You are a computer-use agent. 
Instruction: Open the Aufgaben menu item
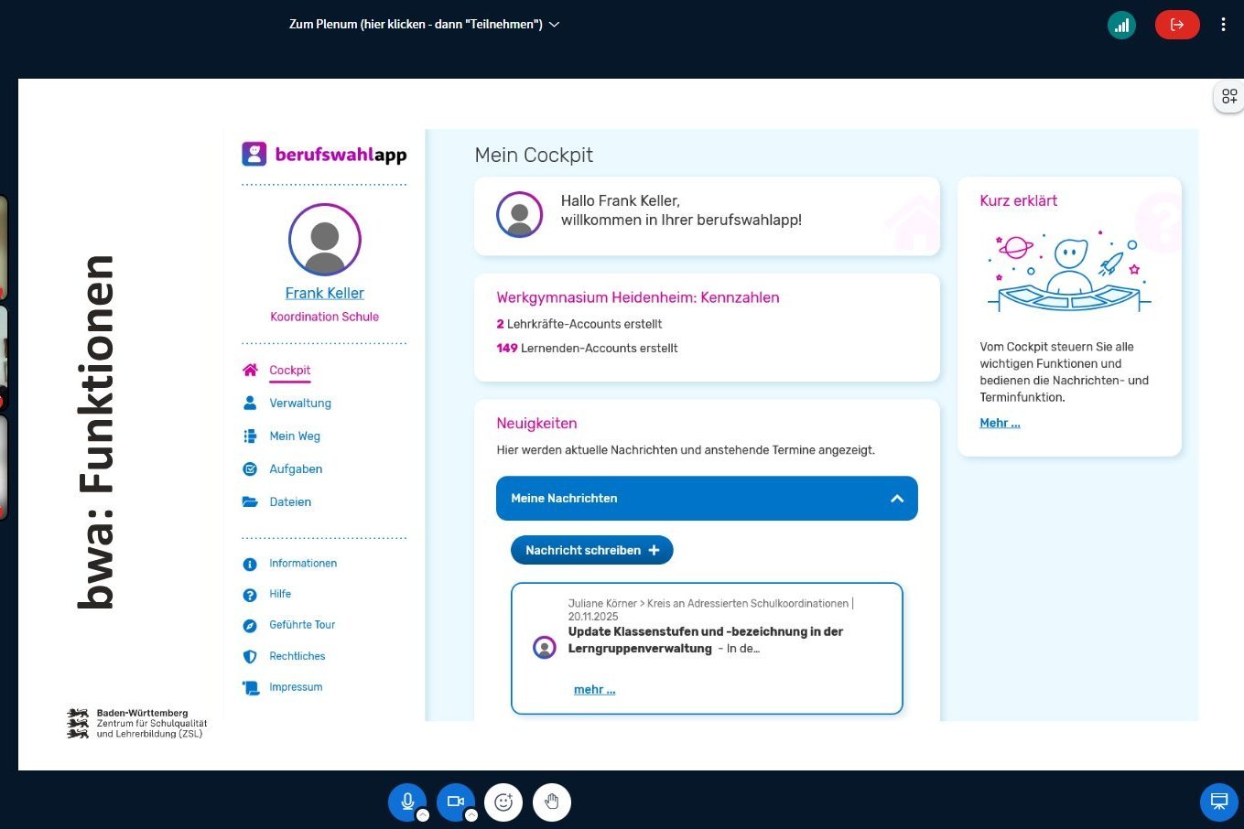coord(296,469)
